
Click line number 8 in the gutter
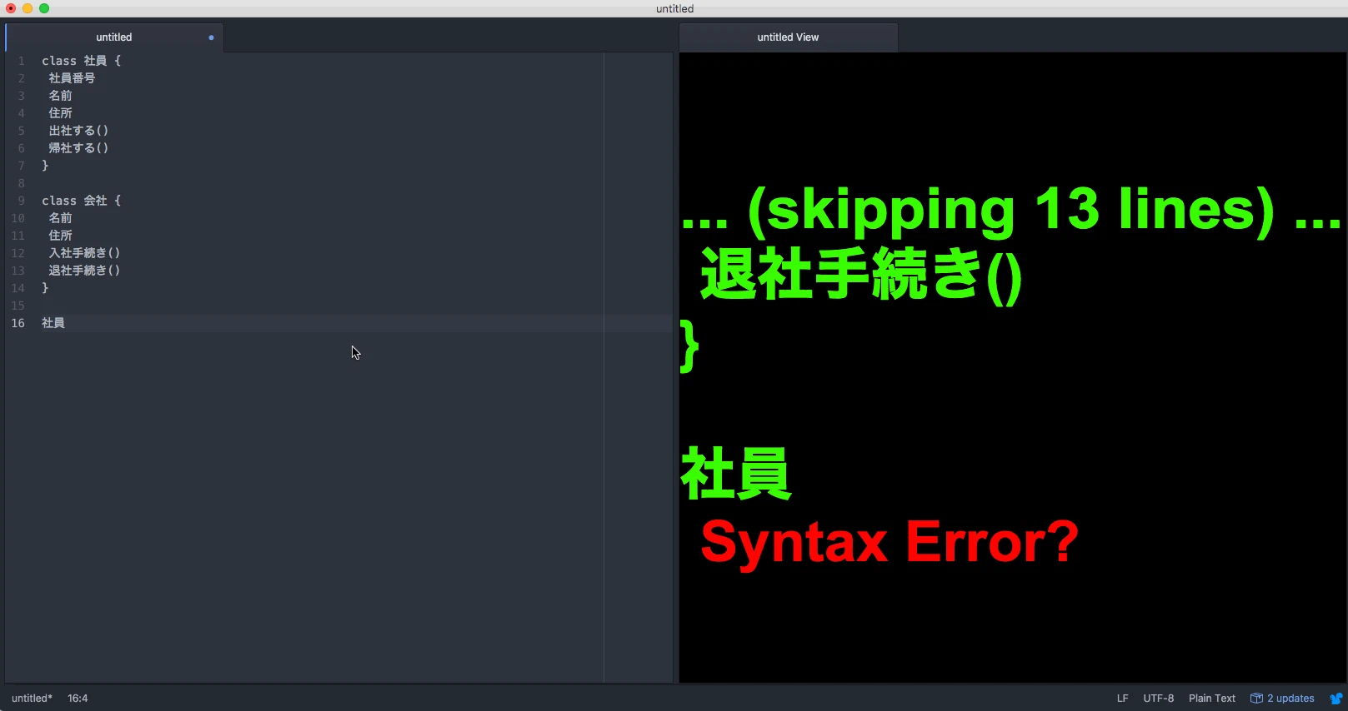point(21,183)
